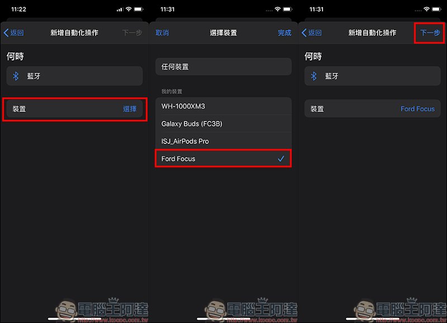Image resolution: width=447 pixels, height=323 pixels.
Task: Select the Ford Focus list row
Action: tap(223, 158)
